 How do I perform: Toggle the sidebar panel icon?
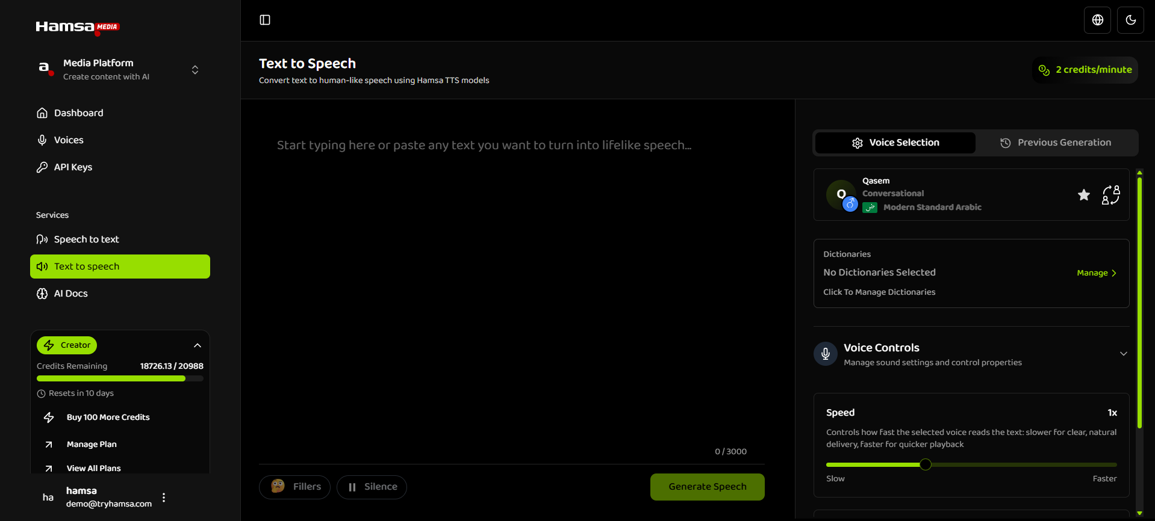point(265,20)
